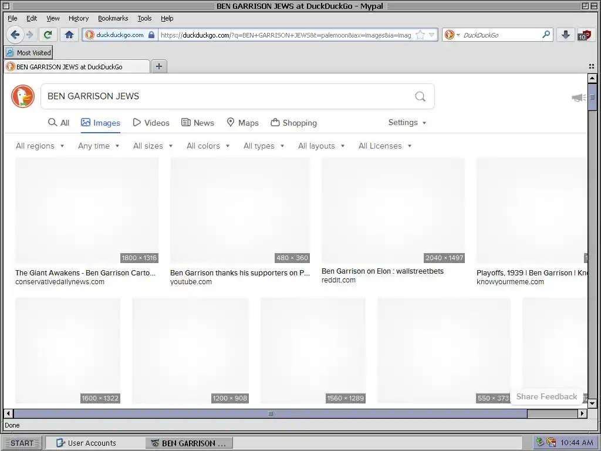The height and width of the screenshot is (451, 601).
Task: Open the View menu
Action: [x=53, y=18]
